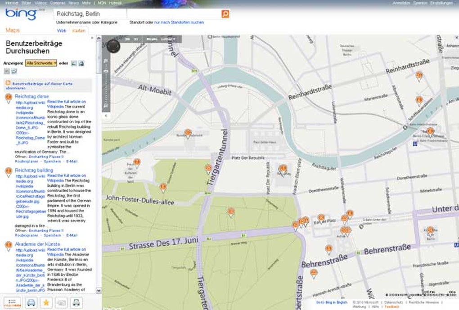Screen dimensions: 459x310
Task: Open the 'Alle Stichworte' dropdown
Action: 41,63
